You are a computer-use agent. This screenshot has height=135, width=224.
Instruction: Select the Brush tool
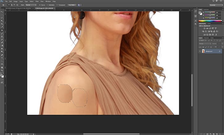point(2,33)
